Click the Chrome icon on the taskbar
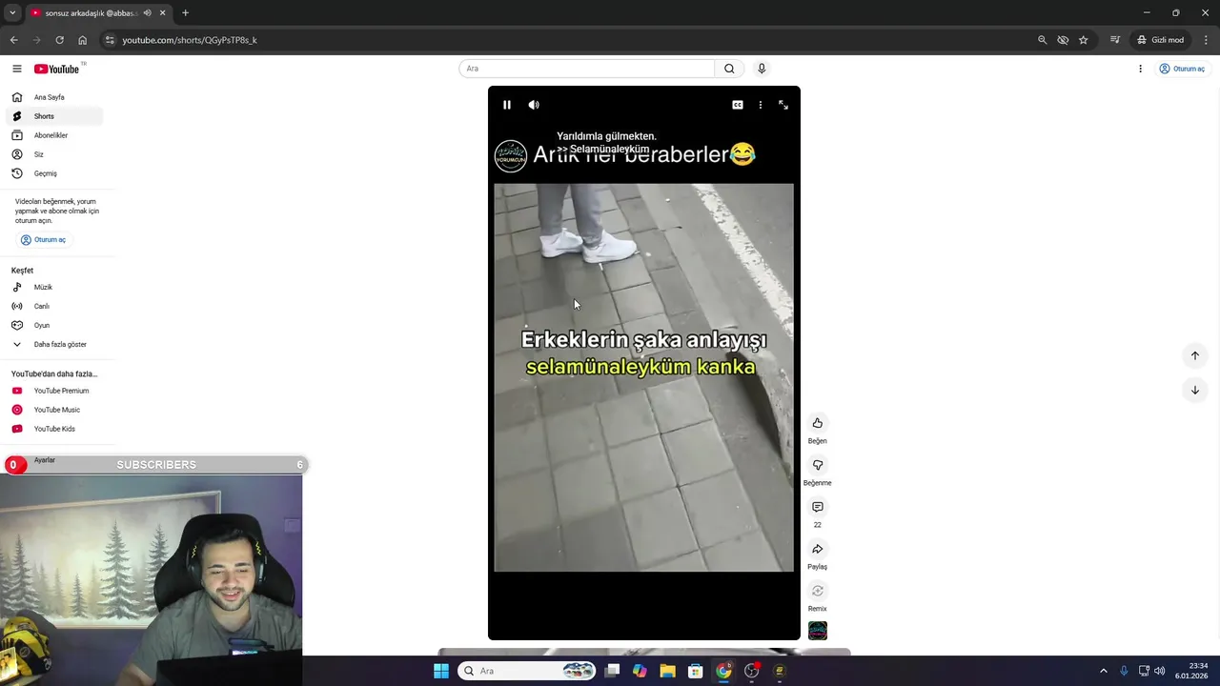Image resolution: width=1220 pixels, height=686 pixels. coord(723,671)
